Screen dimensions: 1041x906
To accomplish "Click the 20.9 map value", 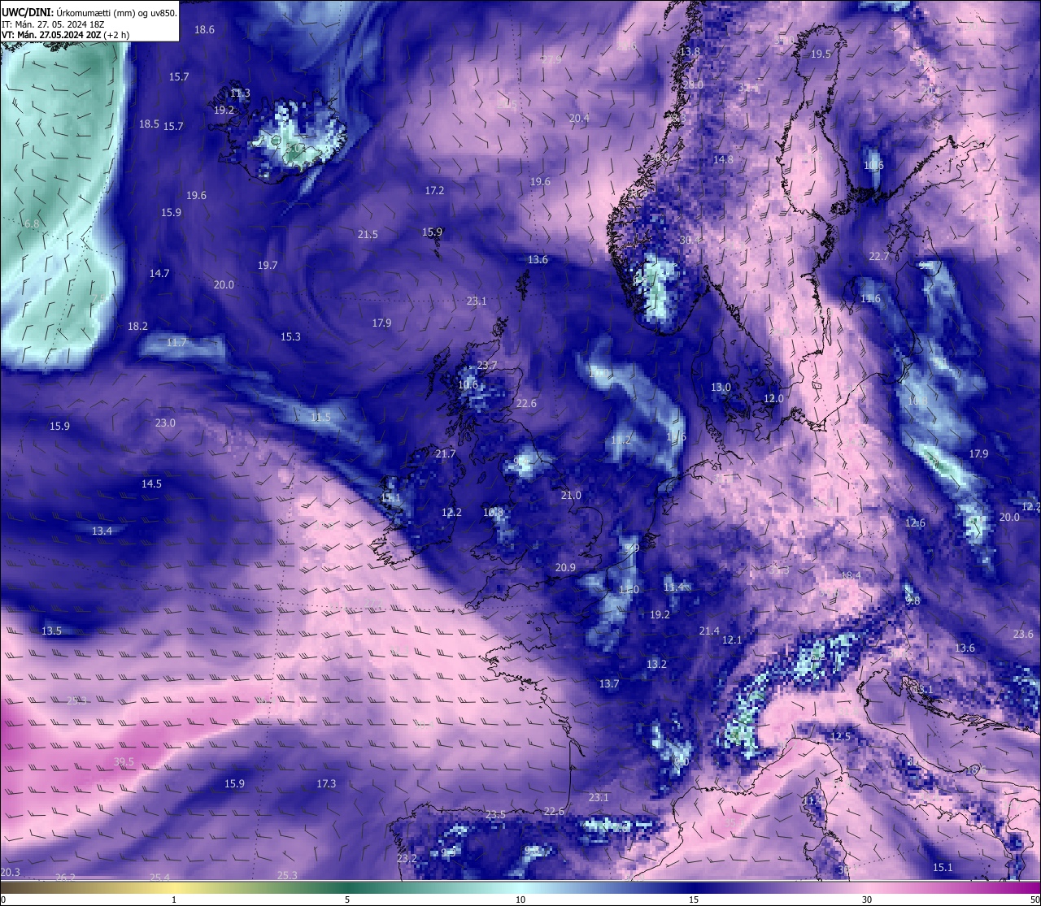I will [x=565, y=568].
